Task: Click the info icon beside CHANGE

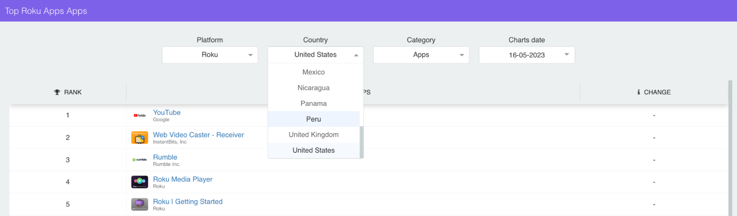Action: tap(639, 92)
